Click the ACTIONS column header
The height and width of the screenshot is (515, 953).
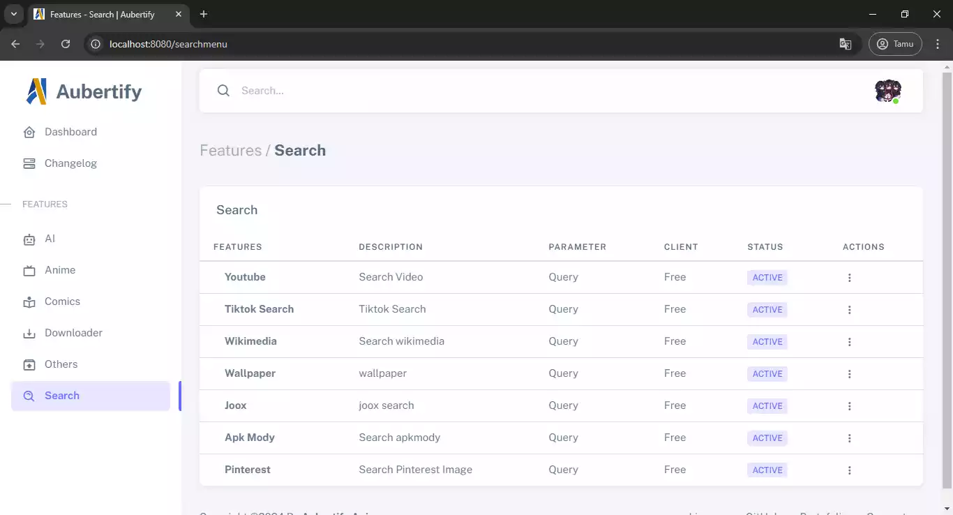point(864,247)
